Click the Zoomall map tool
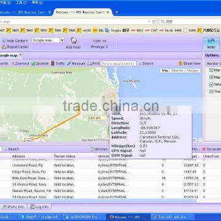 click(x=40, y=64)
